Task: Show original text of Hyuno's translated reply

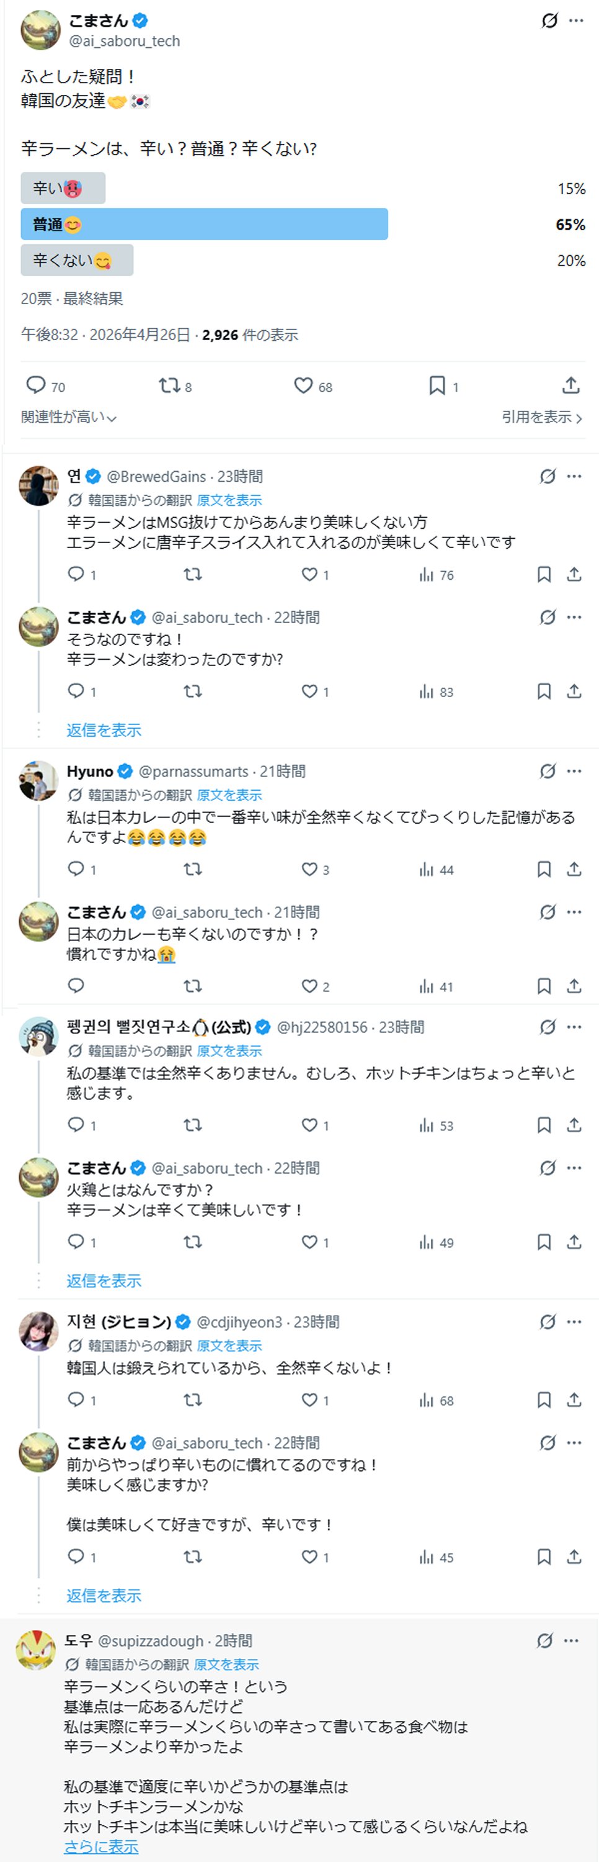Action: pyautogui.click(x=229, y=795)
